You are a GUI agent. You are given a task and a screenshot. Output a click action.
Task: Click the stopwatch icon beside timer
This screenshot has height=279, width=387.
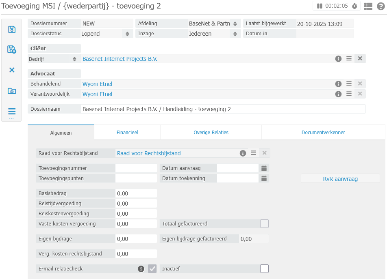coord(354,6)
